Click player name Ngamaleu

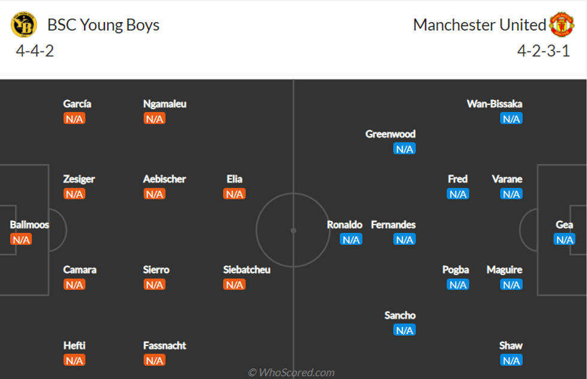[165, 104]
